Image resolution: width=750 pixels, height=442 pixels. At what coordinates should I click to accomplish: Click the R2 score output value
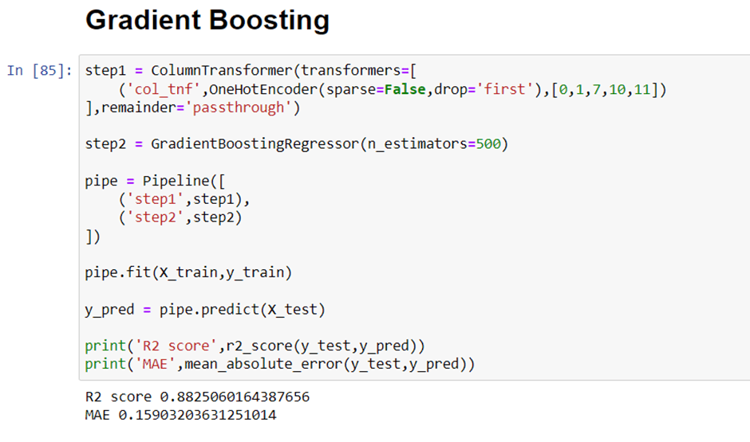tap(235, 397)
